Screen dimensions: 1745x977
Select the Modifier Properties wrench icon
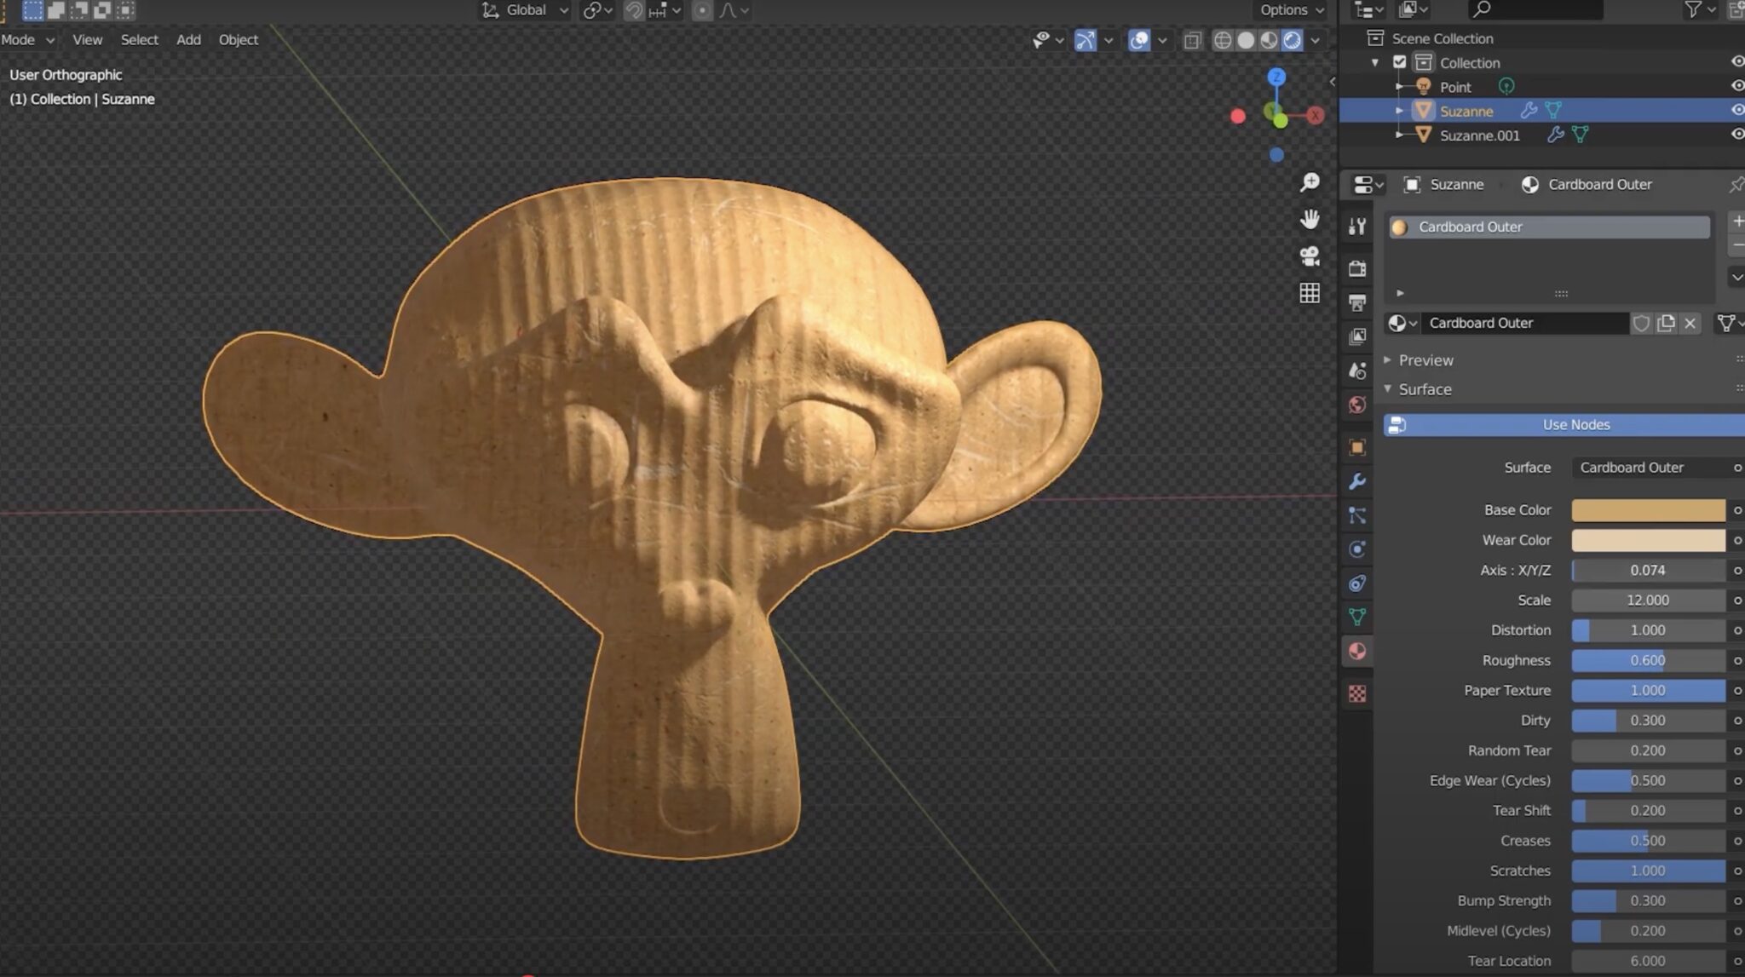coord(1356,482)
